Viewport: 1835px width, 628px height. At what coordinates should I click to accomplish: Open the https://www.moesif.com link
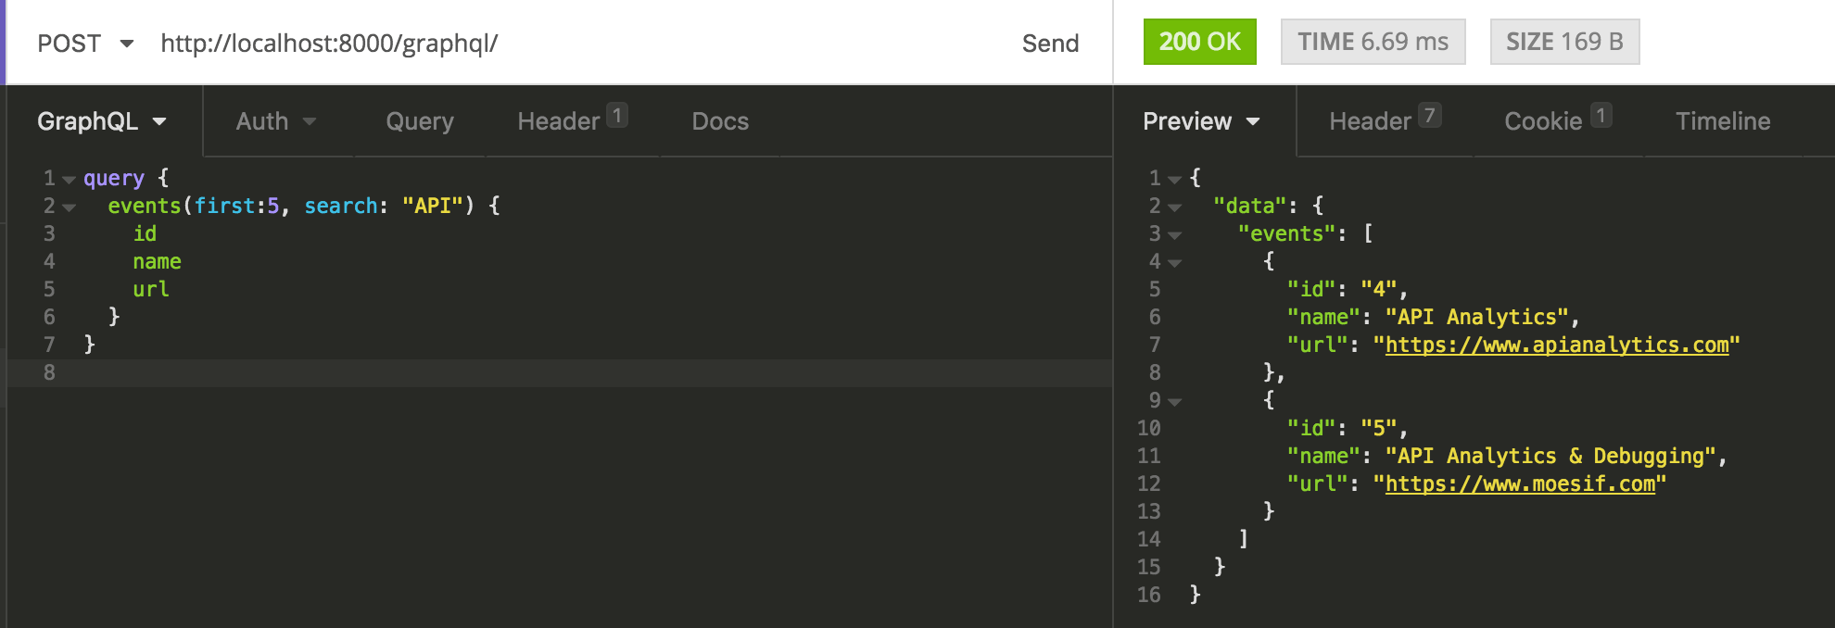1520,484
